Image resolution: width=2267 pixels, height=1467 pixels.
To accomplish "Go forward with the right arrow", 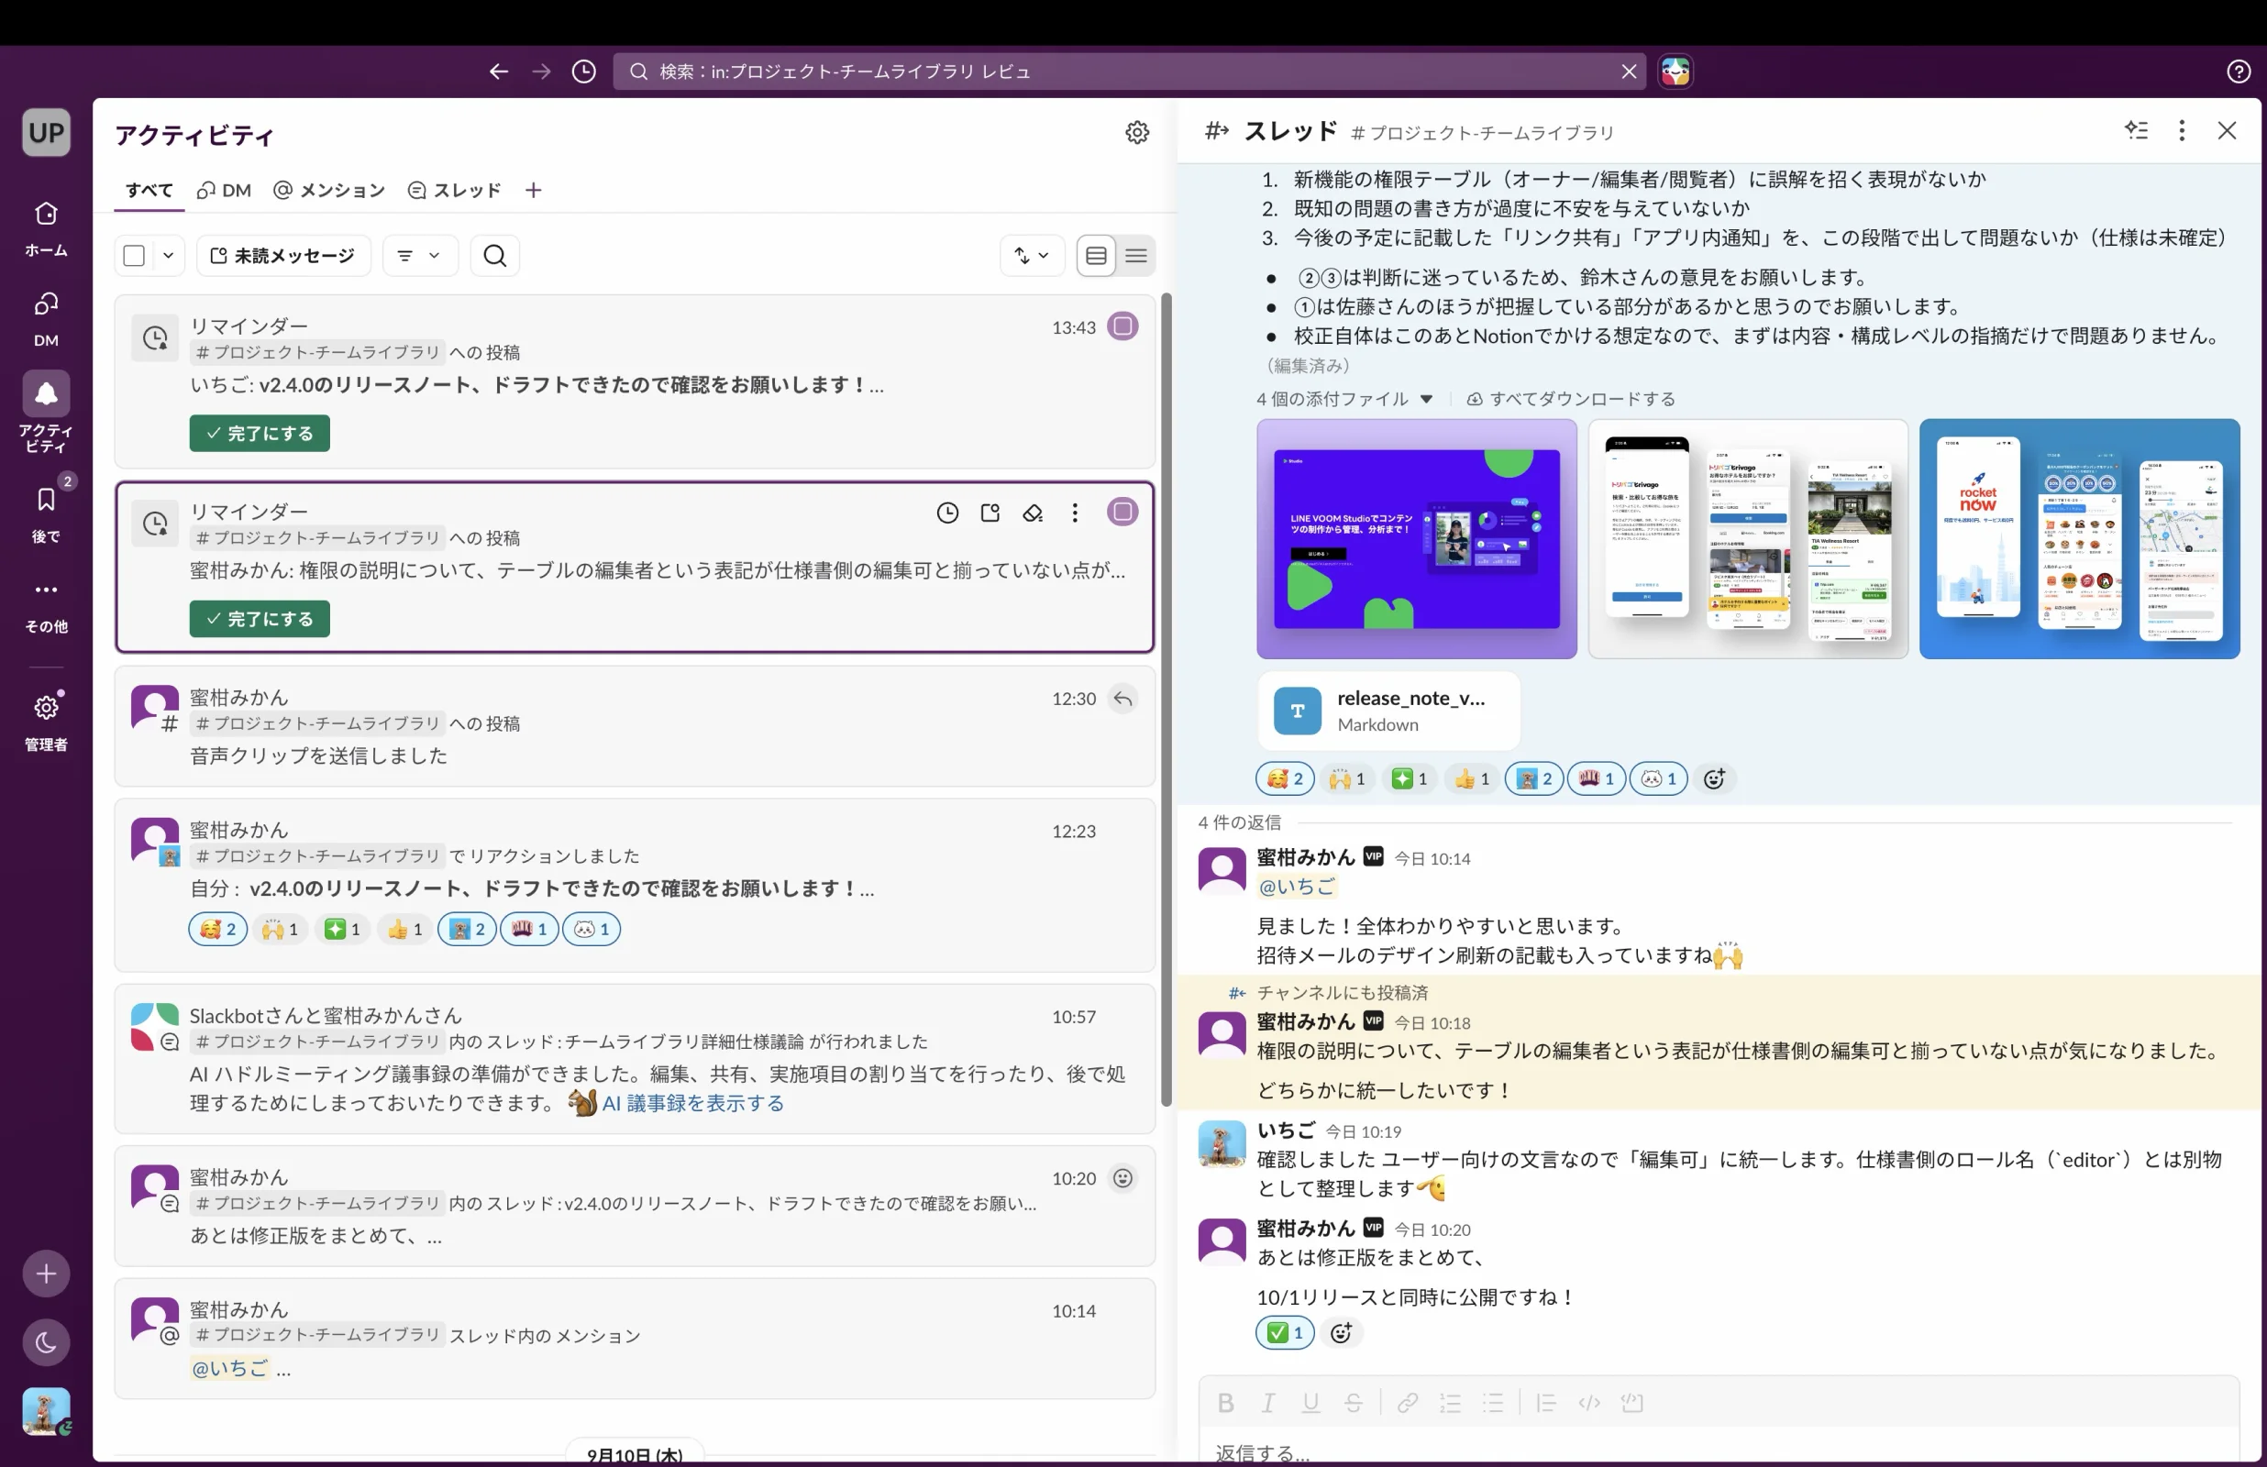I will (541, 72).
